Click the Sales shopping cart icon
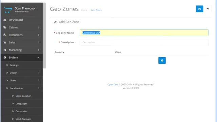Screen dimensions: 217x122 point(5,42)
